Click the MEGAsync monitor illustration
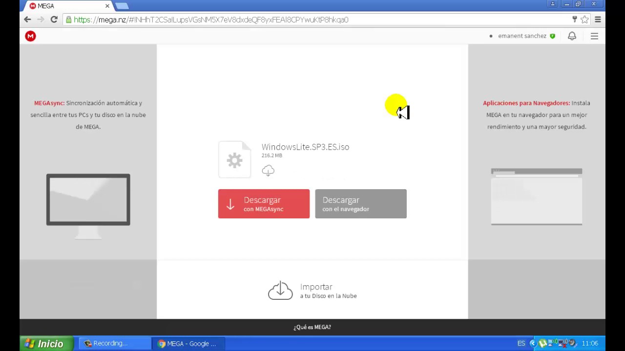Viewport: 625px width, 351px height. click(88, 206)
